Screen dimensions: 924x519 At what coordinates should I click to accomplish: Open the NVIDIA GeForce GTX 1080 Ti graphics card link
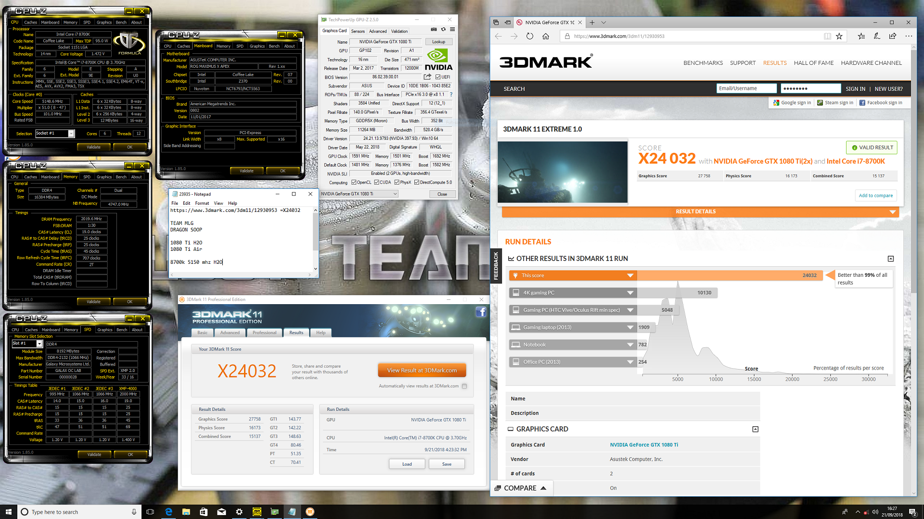644,445
